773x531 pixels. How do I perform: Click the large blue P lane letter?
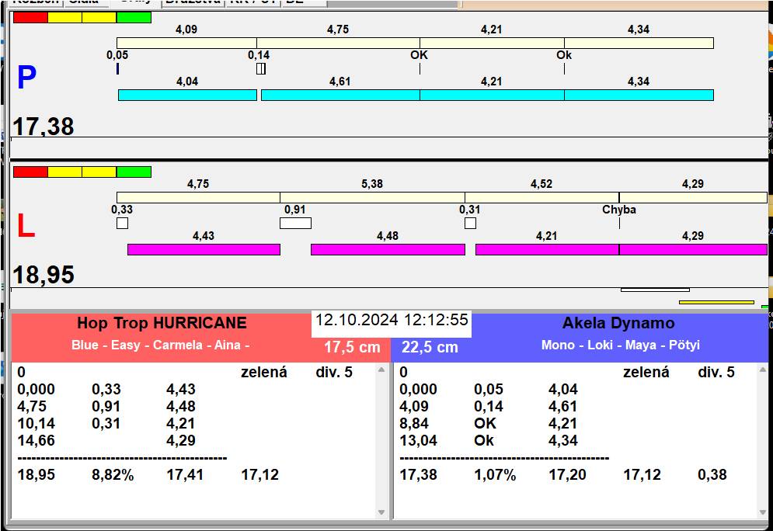click(26, 78)
